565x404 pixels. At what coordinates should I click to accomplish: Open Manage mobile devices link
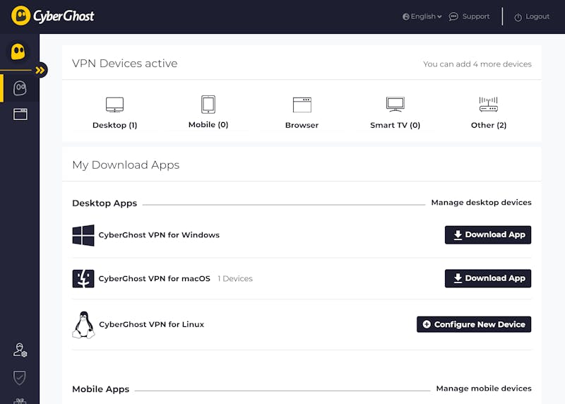point(484,388)
